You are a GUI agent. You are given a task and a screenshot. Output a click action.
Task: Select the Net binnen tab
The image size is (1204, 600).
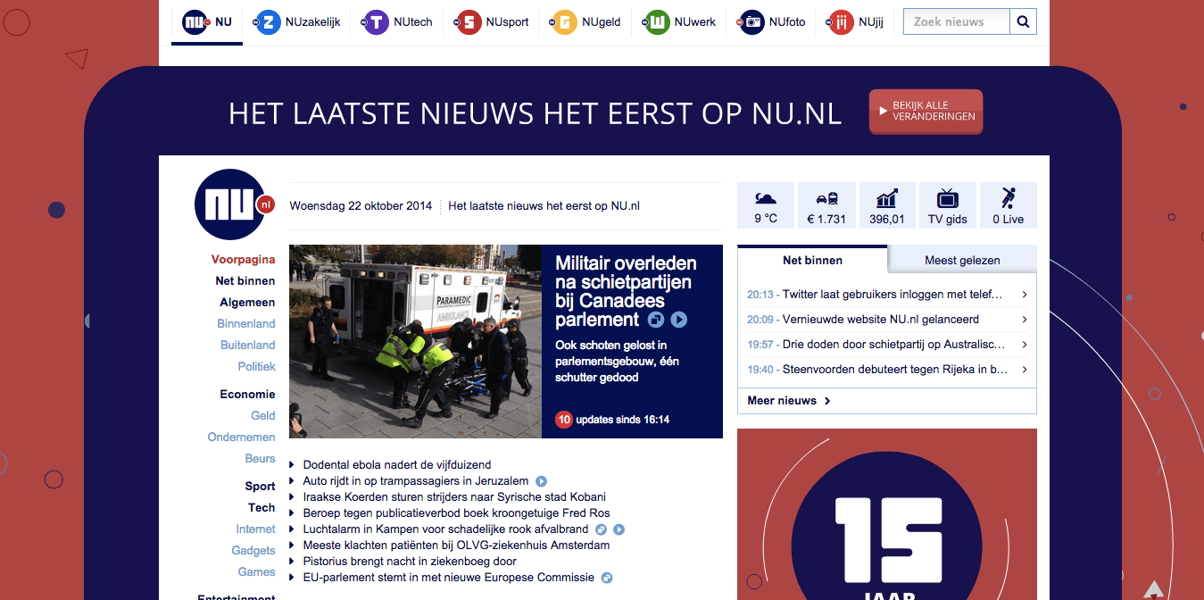[812, 261]
